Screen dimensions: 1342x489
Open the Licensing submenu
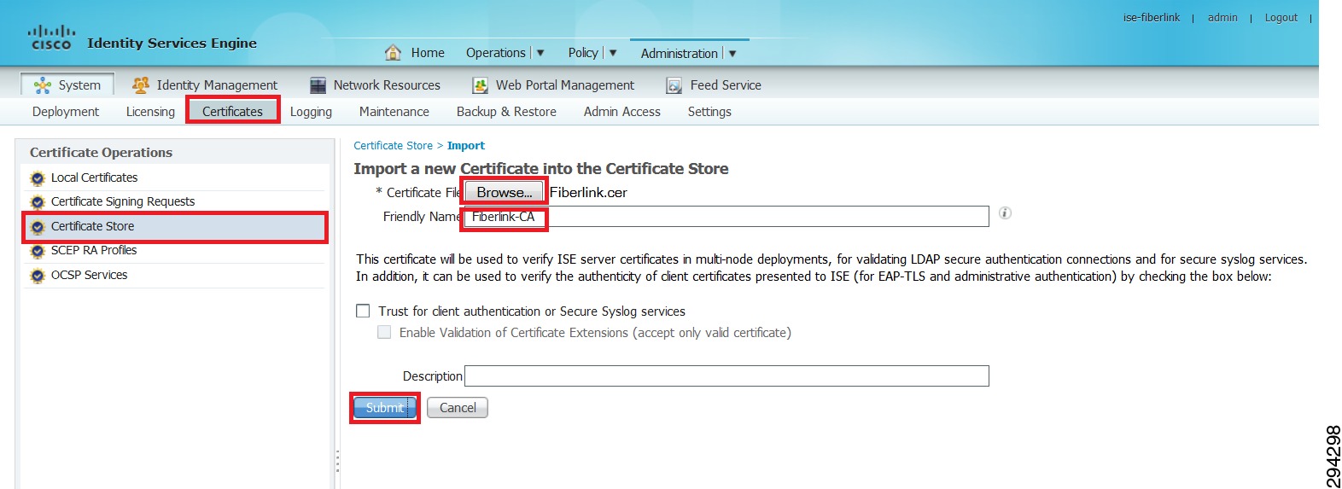click(150, 111)
